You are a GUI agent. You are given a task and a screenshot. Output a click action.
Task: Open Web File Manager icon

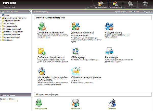point(100,4)
